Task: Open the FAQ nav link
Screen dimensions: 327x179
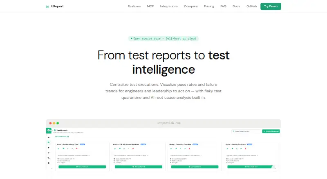Action: (223, 7)
